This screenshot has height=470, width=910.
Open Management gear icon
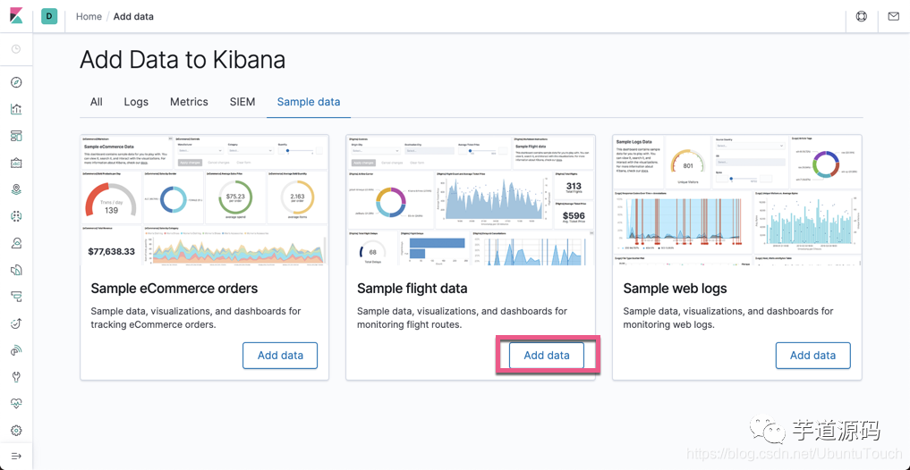tap(16, 431)
